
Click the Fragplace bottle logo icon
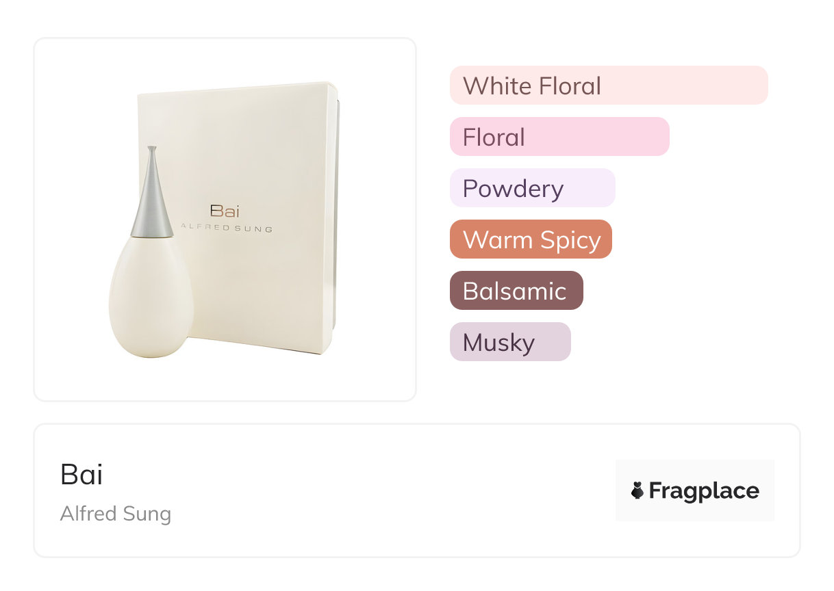(x=637, y=490)
